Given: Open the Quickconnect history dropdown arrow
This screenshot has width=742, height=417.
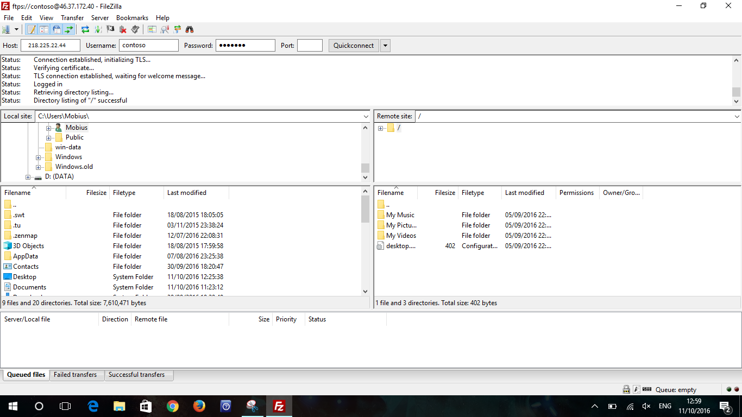Looking at the screenshot, I should (385, 46).
